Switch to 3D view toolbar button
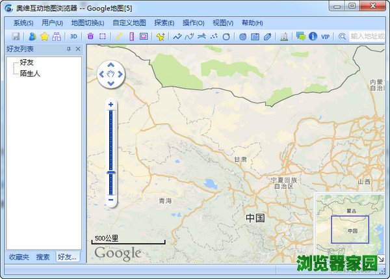The width and height of the screenshot is (390, 279). (x=74, y=36)
